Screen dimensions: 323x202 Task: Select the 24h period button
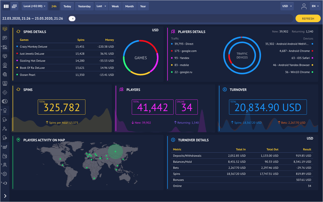54,6
